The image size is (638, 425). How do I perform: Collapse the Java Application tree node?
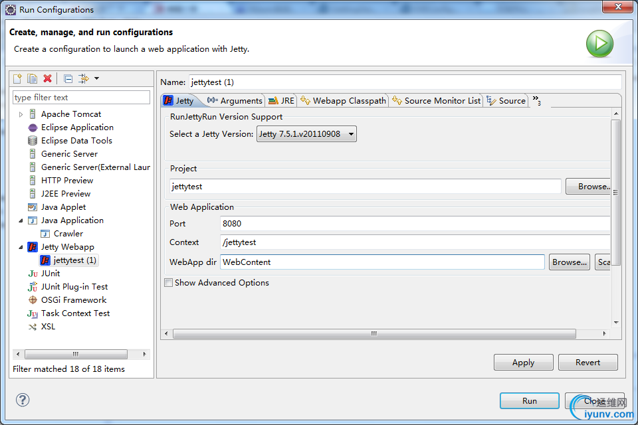click(x=21, y=221)
